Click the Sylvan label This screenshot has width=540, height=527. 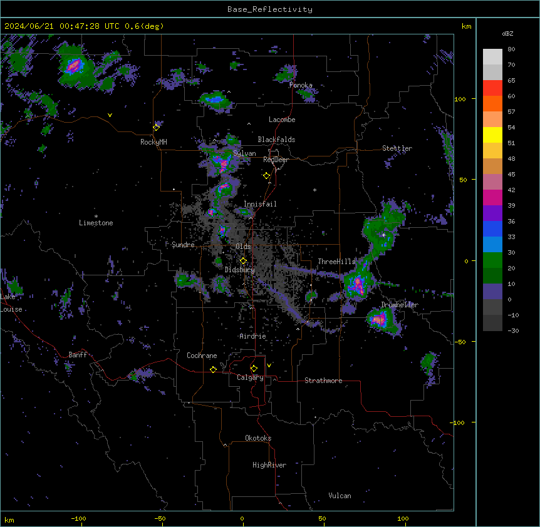coord(244,153)
